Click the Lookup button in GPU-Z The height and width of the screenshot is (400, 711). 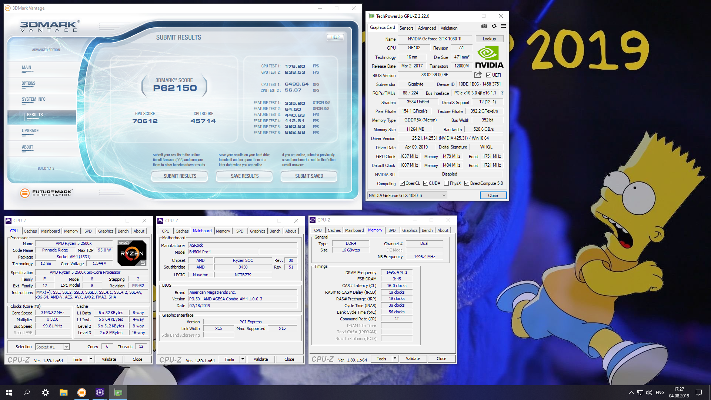pyautogui.click(x=489, y=39)
